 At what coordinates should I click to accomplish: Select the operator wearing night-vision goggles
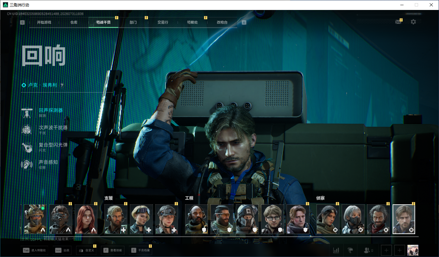[61, 219]
